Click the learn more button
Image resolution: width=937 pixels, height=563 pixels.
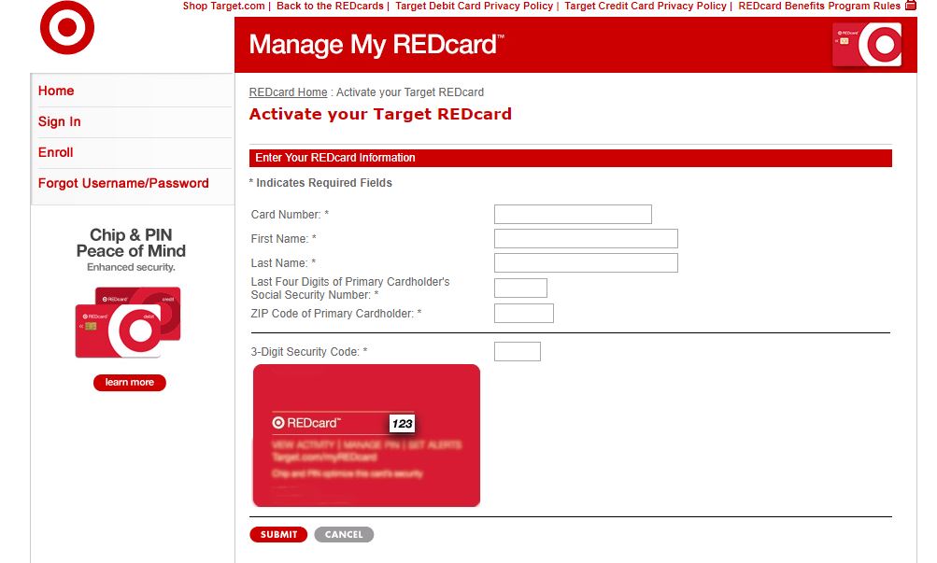pyautogui.click(x=130, y=382)
